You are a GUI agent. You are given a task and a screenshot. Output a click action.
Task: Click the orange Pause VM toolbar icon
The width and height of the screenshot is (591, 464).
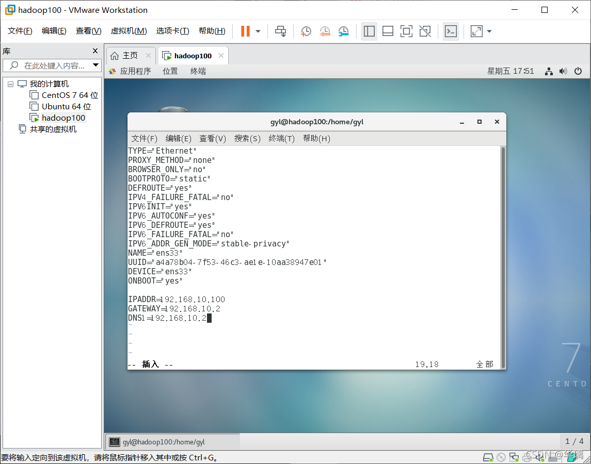245,31
